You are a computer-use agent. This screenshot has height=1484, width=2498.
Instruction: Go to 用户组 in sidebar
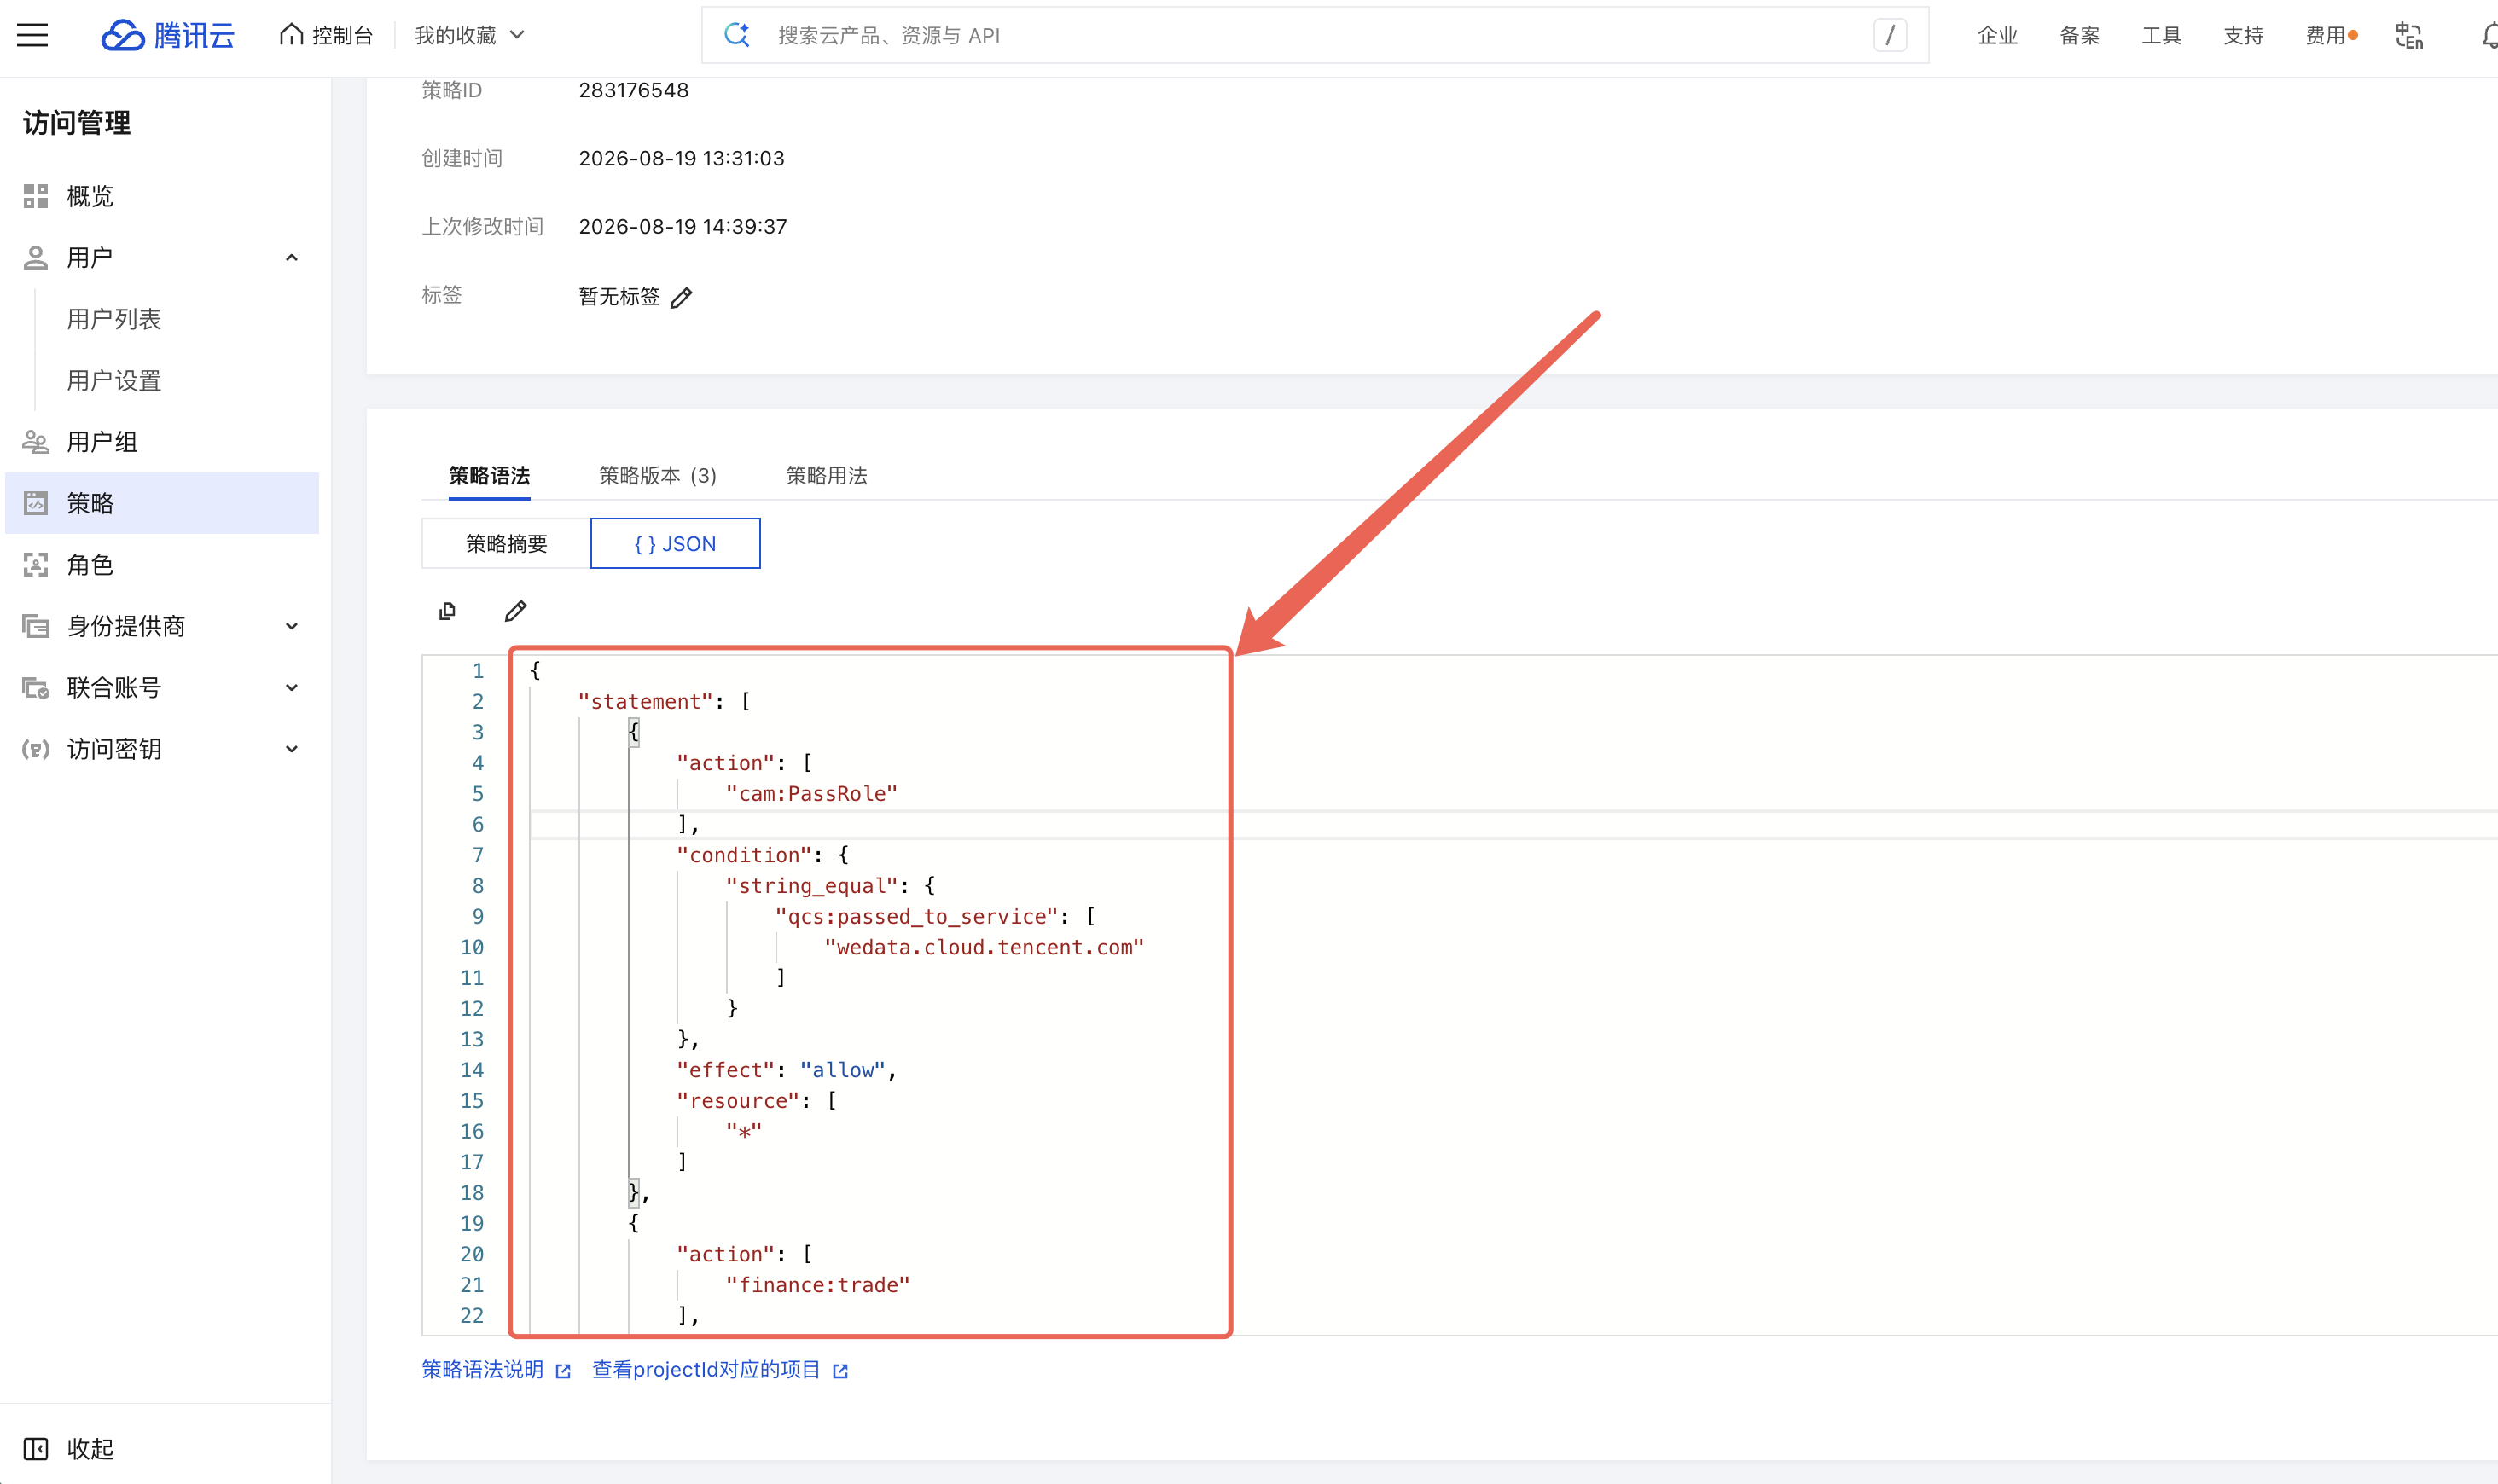pyautogui.click(x=162, y=442)
